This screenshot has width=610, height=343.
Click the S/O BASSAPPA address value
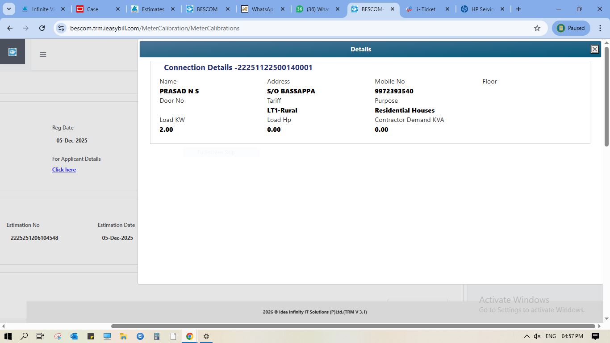pos(291,91)
